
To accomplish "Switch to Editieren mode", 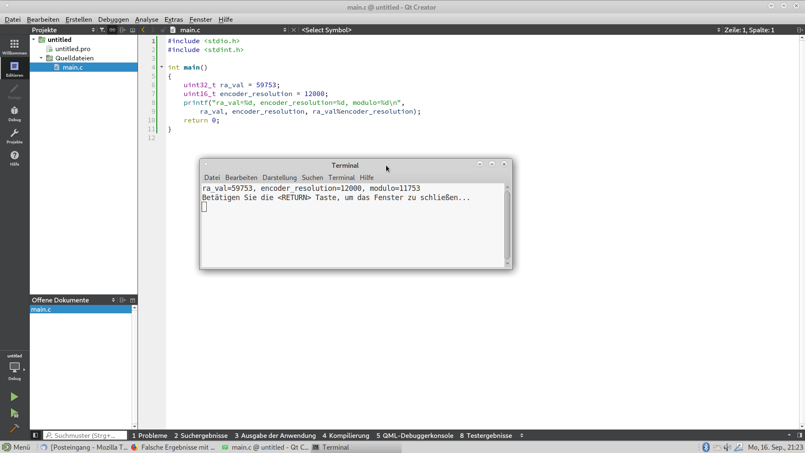I will pyautogui.click(x=15, y=69).
